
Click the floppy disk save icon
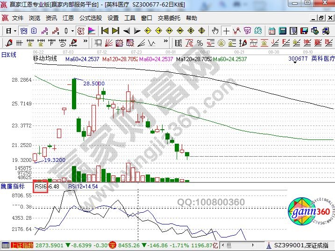[x=304, y=31]
